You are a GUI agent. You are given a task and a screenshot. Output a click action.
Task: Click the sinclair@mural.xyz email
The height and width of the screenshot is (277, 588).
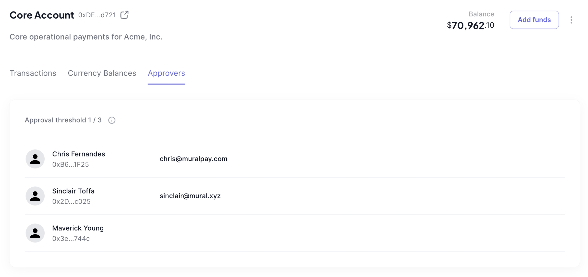click(x=190, y=196)
